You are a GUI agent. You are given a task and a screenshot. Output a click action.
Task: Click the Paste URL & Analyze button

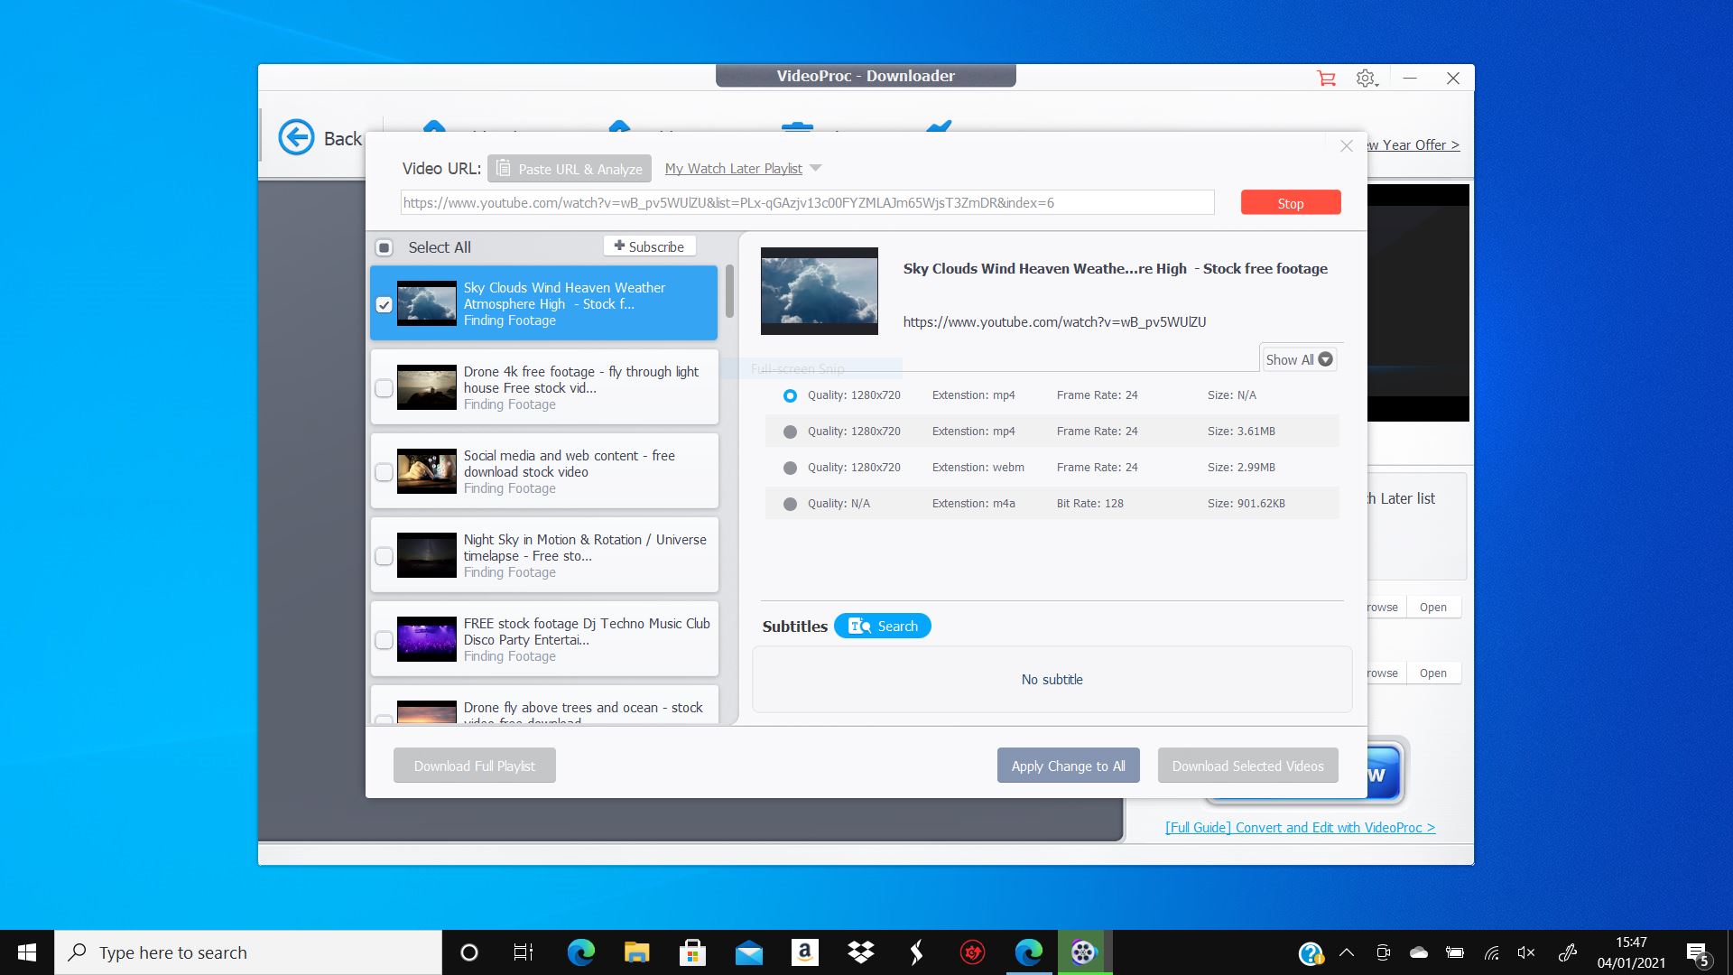[x=571, y=168]
